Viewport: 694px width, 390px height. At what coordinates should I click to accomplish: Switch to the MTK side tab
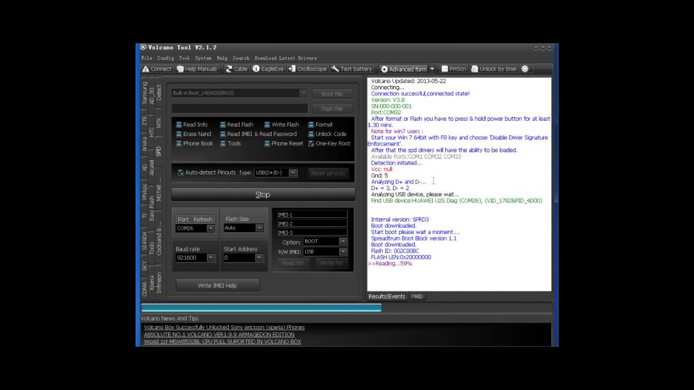[x=159, y=122]
